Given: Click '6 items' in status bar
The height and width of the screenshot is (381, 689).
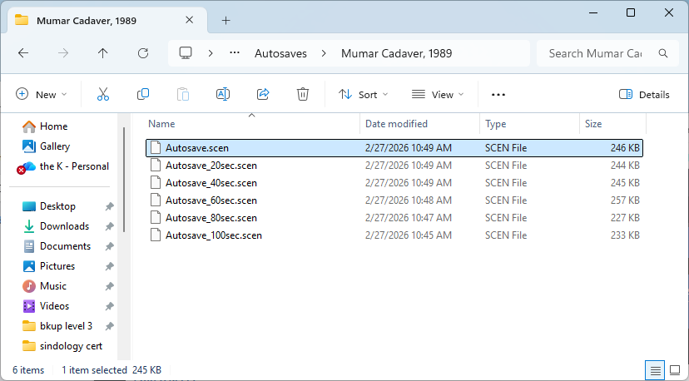Looking at the screenshot, I should click(x=28, y=370).
